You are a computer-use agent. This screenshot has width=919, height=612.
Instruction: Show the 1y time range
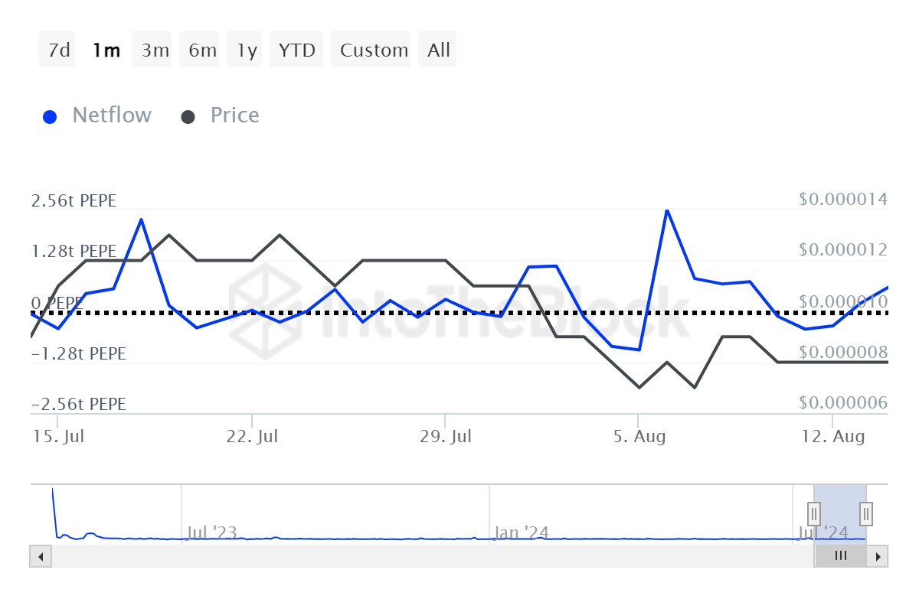pos(247,50)
